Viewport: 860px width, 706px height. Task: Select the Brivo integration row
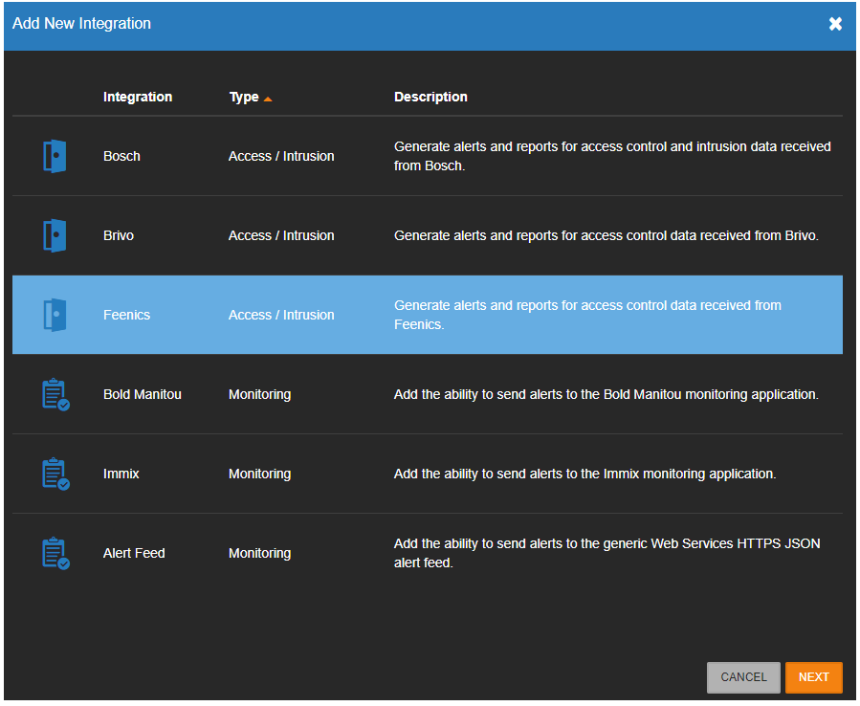[x=428, y=236]
